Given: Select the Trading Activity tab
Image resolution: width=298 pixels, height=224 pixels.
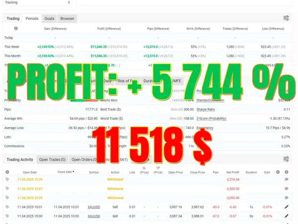Looking at the screenshot, I should tap(20, 160).
